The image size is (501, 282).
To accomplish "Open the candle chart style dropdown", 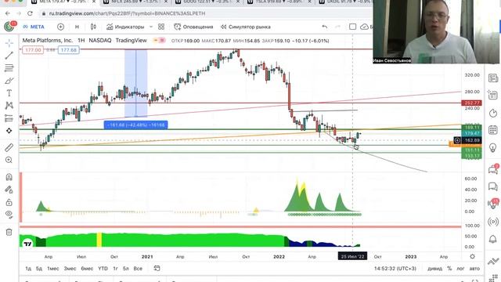I will pyautogui.click(x=93, y=27).
